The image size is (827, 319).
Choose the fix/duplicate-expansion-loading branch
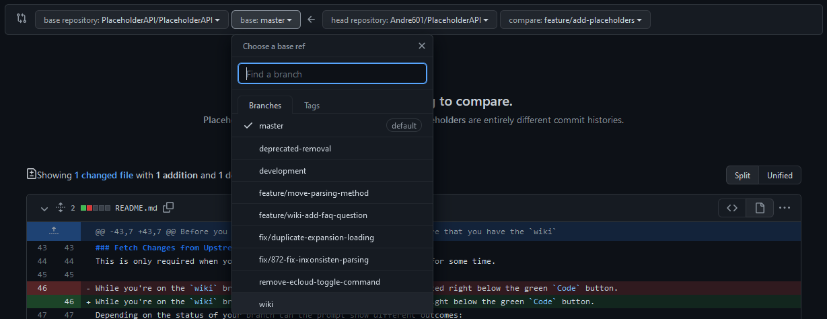pyautogui.click(x=316, y=238)
